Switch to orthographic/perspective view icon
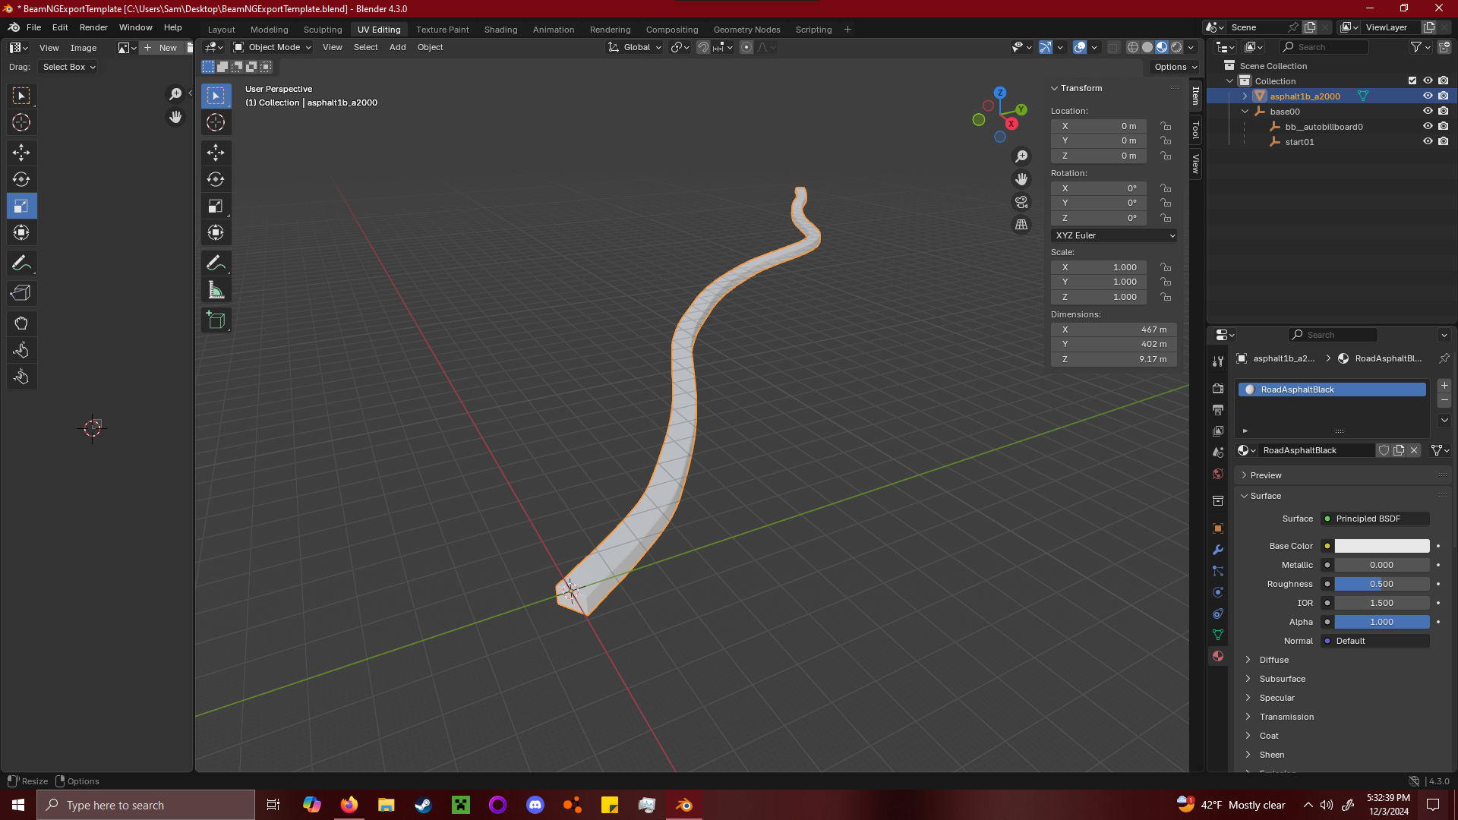 (x=1021, y=225)
